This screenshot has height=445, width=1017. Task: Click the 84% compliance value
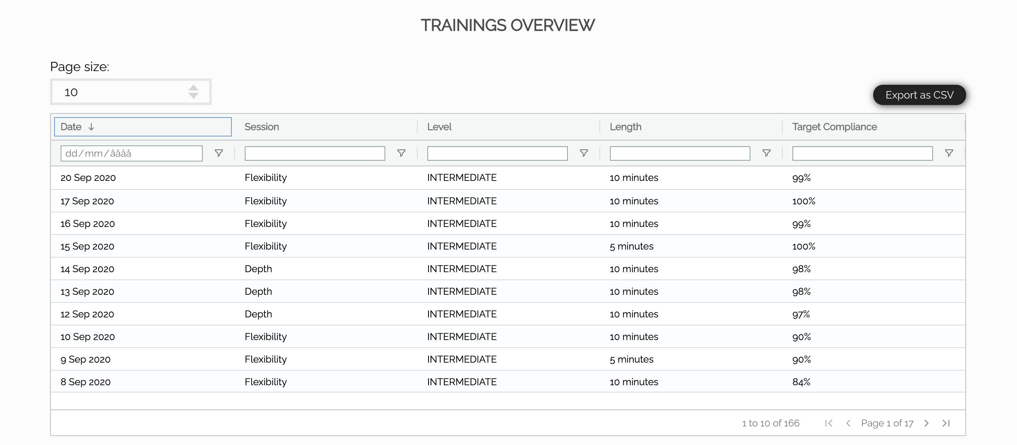(801, 382)
